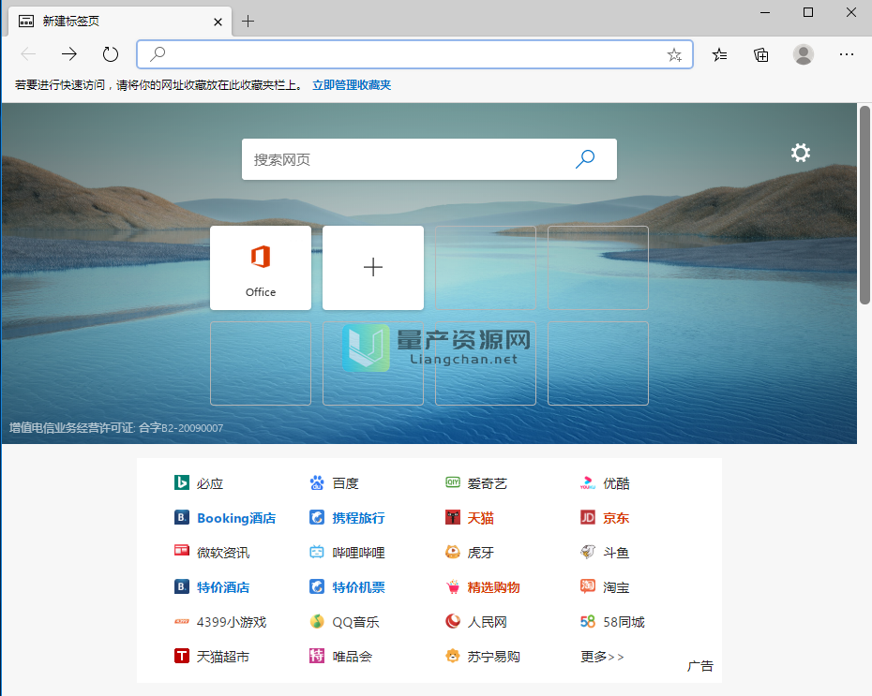
Task: Open the Collections icon
Action: click(760, 54)
